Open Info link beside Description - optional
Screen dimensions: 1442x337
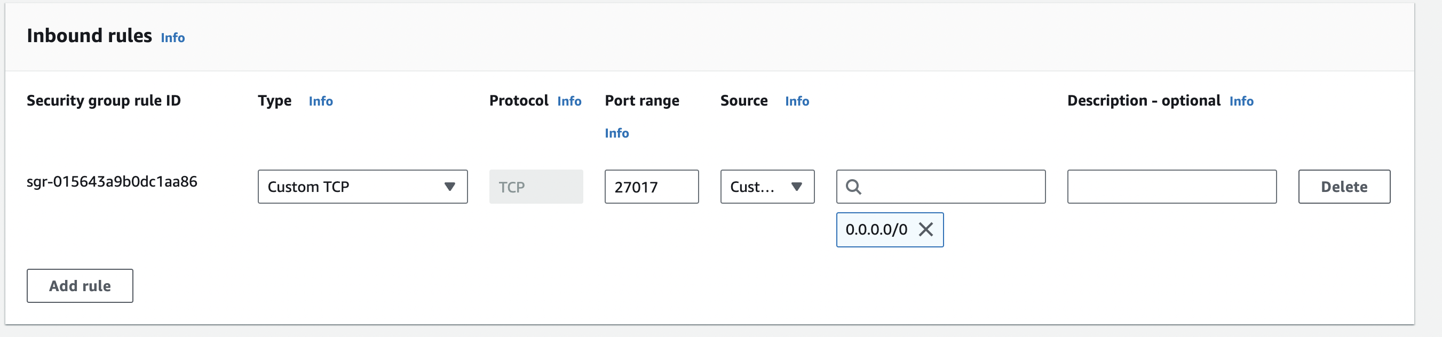tap(1240, 101)
